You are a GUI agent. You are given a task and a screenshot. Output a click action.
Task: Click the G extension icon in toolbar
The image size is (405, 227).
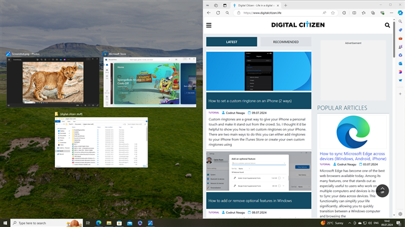(x=344, y=13)
